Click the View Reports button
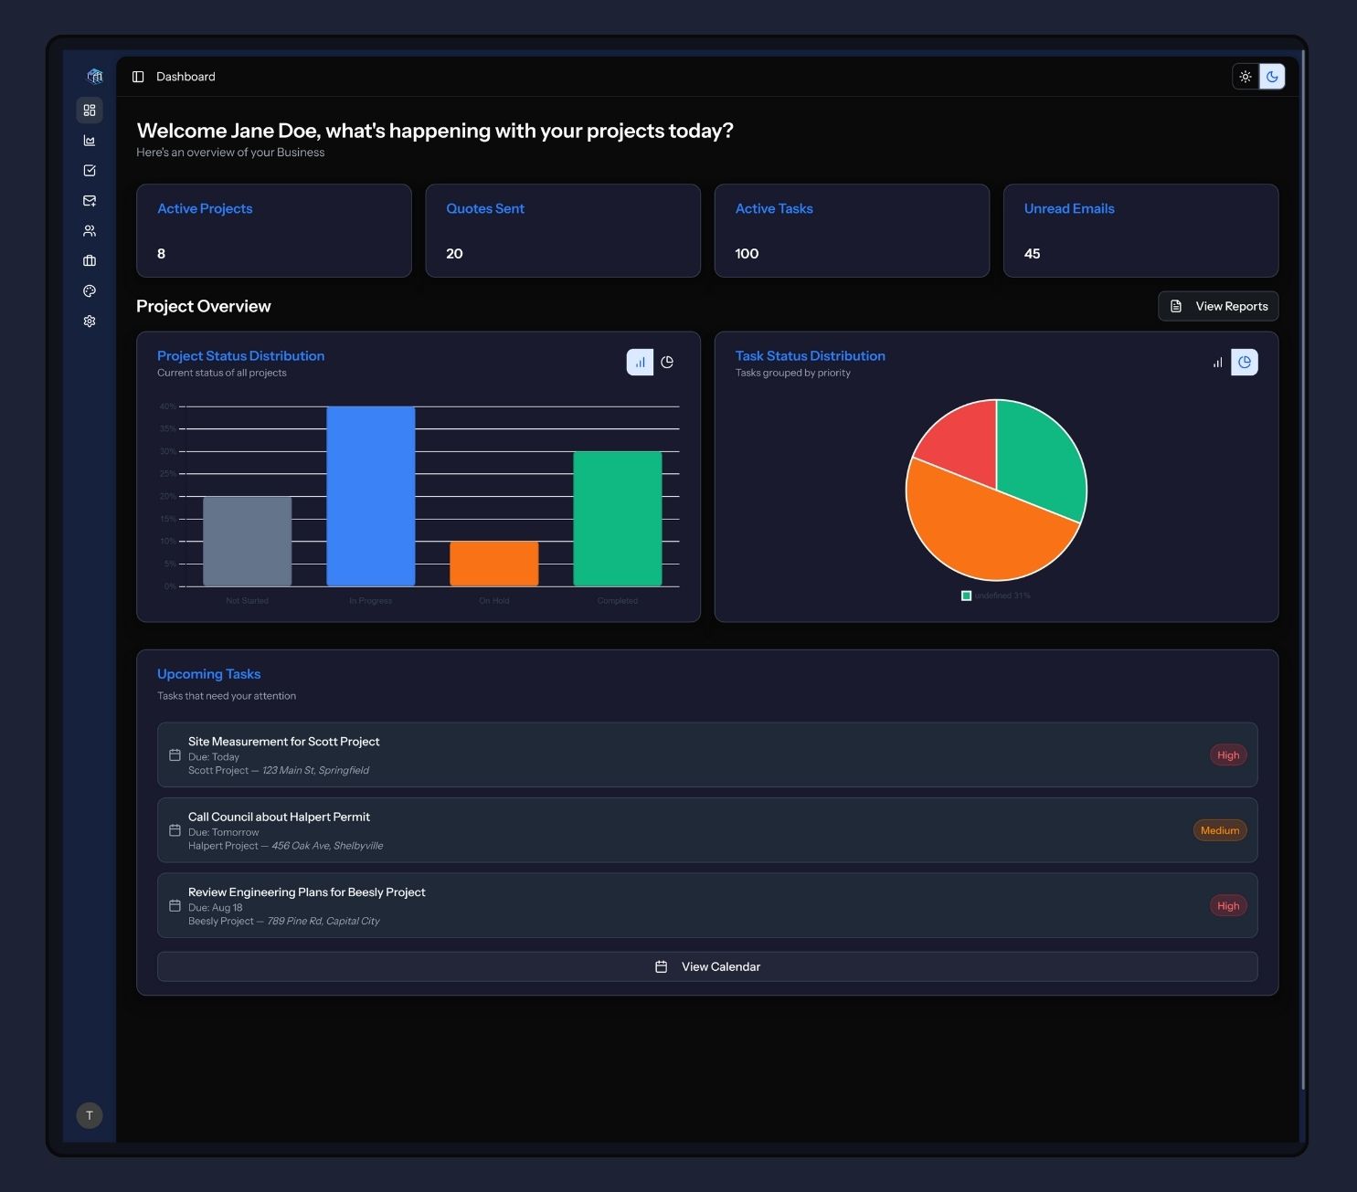Screen dimensions: 1357x1192 1218,306
